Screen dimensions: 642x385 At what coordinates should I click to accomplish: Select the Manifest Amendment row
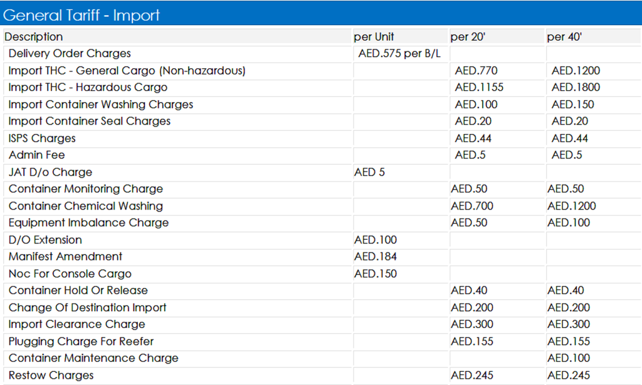pyautogui.click(x=66, y=257)
